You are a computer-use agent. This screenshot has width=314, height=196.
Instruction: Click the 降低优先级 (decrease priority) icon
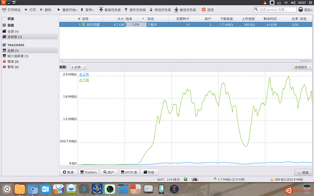pos(151,10)
